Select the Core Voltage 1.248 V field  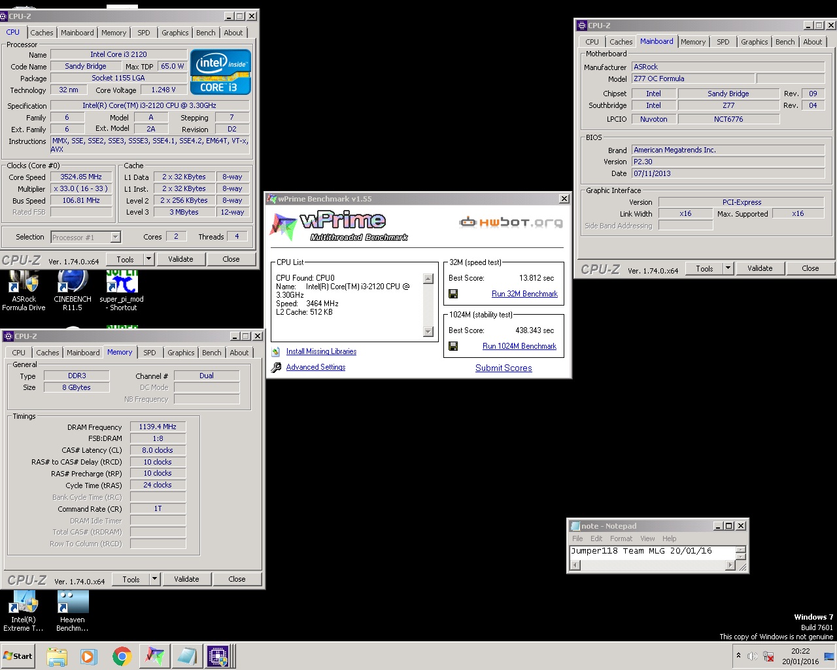pos(163,90)
